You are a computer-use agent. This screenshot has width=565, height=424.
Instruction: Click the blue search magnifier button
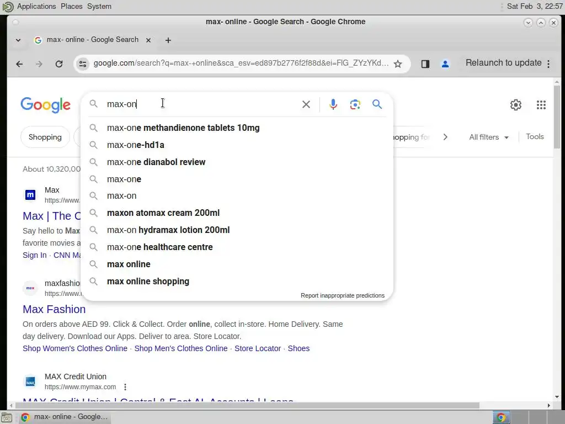377,104
